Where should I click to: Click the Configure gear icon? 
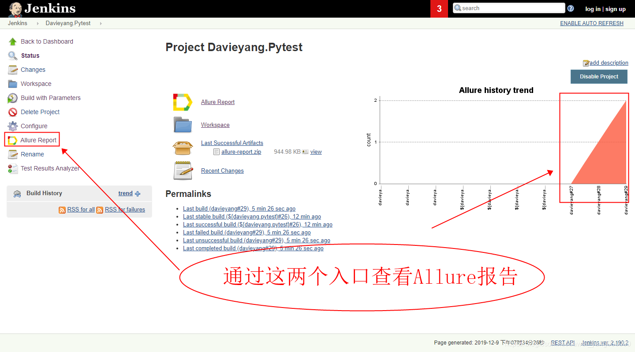point(13,126)
